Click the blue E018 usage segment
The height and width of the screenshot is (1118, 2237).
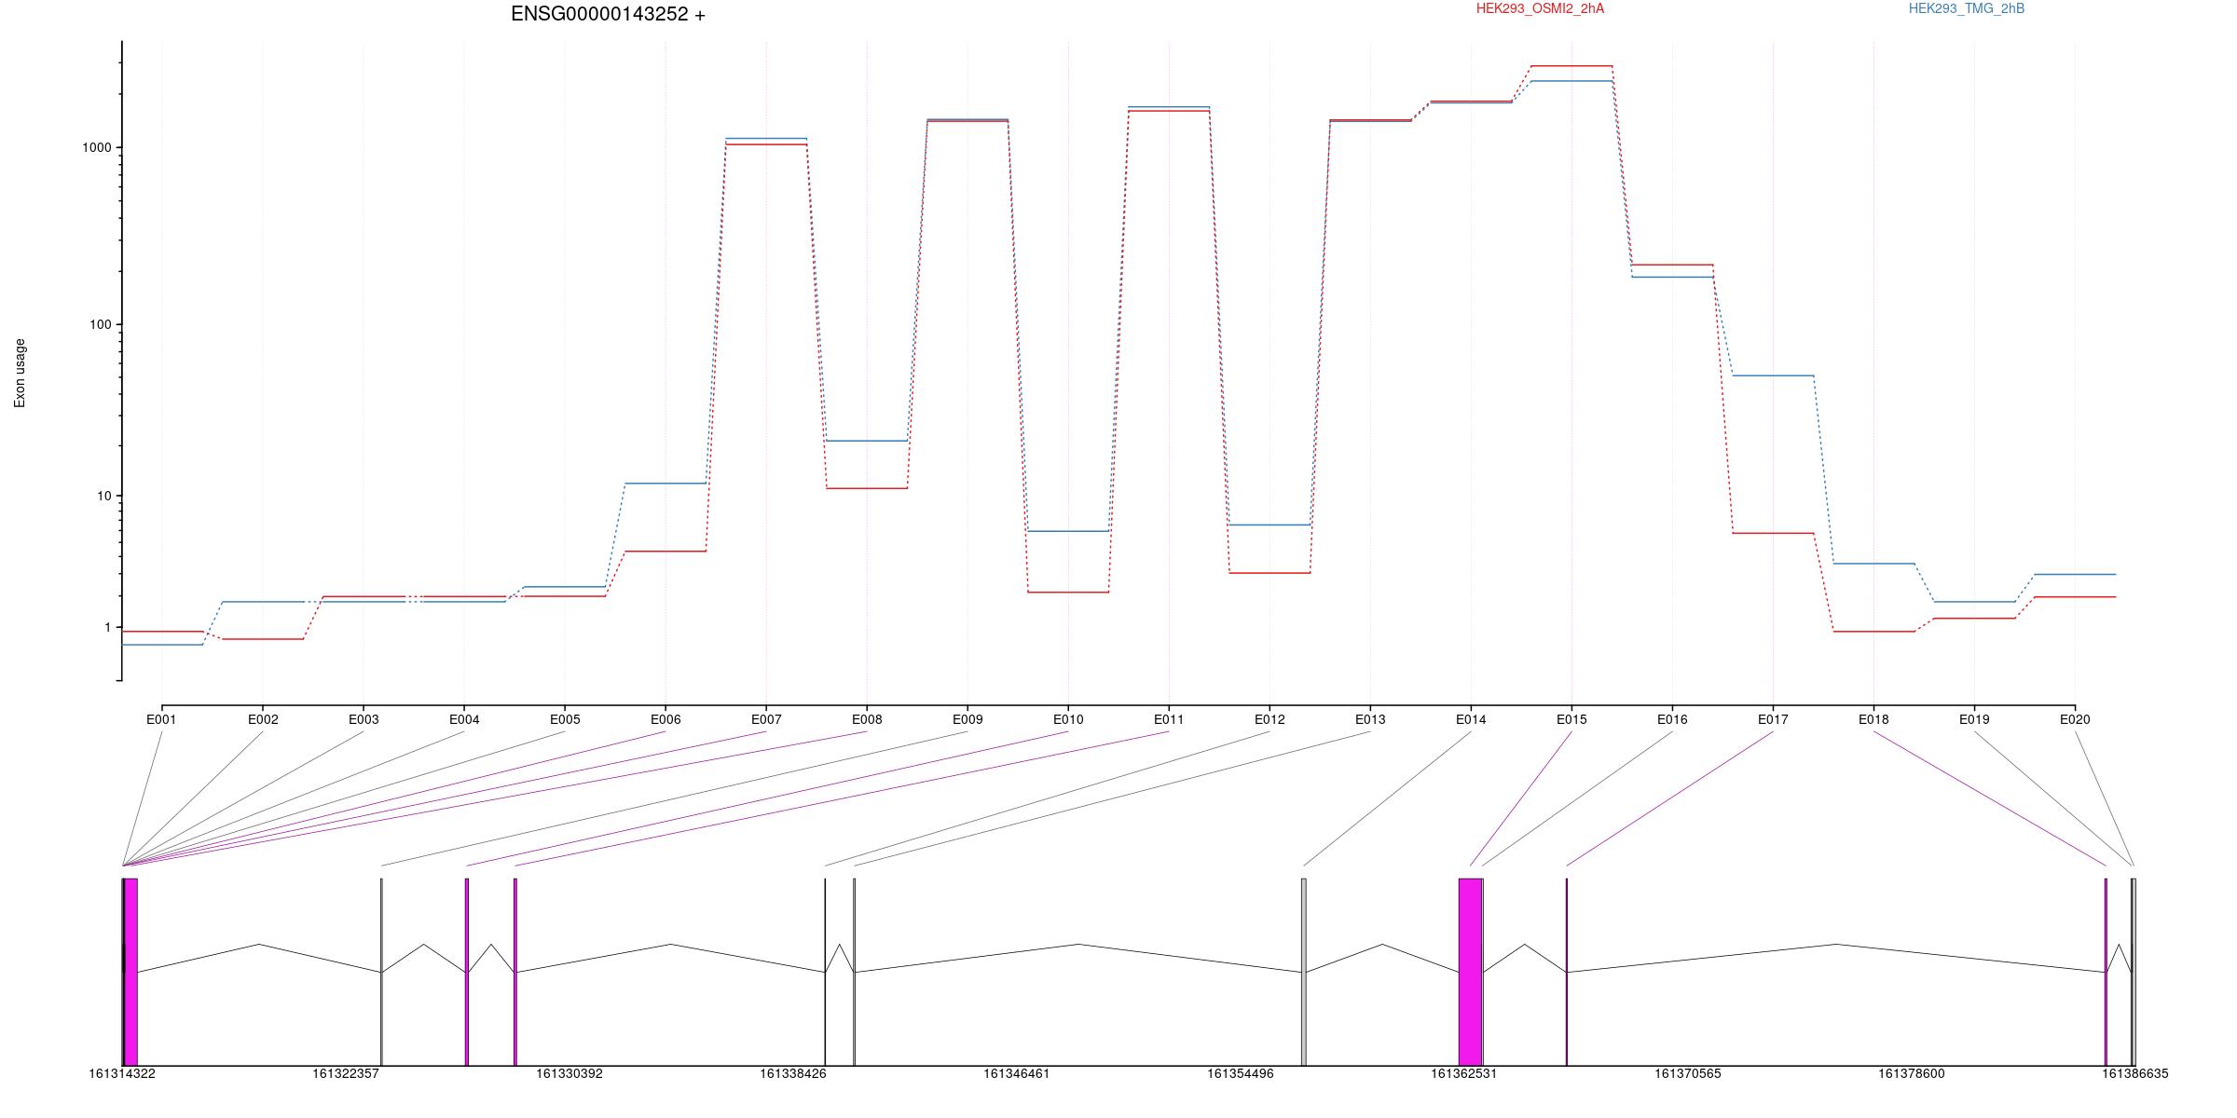click(x=1873, y=564)
